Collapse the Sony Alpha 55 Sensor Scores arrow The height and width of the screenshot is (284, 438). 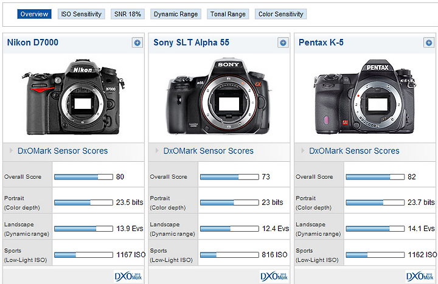(157, 151)
